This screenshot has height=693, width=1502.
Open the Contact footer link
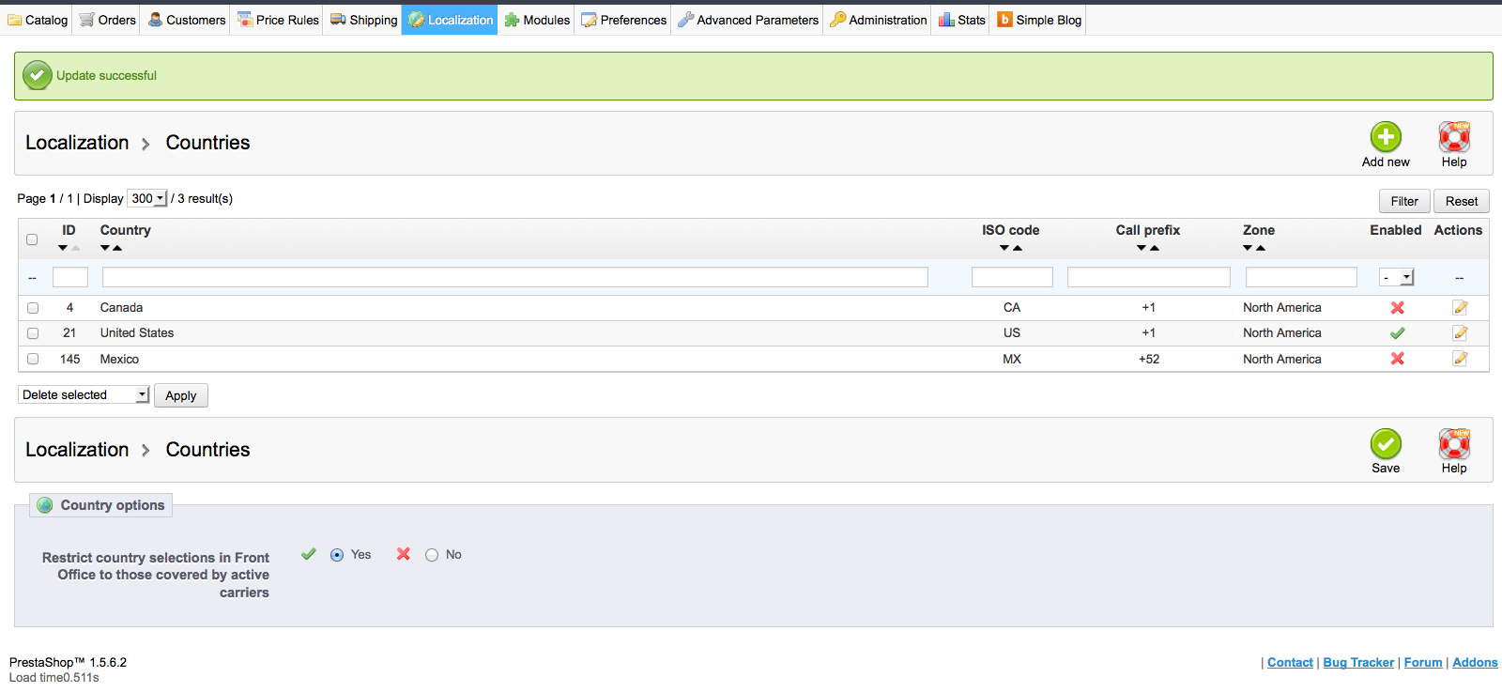(1290, 662)
